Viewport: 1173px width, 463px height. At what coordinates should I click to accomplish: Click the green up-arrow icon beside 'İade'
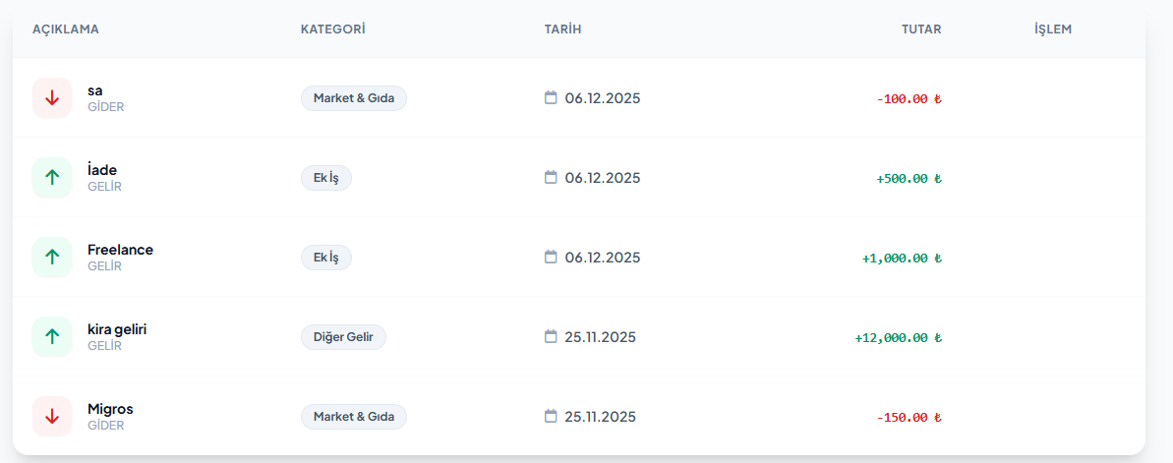pos(52,178)
